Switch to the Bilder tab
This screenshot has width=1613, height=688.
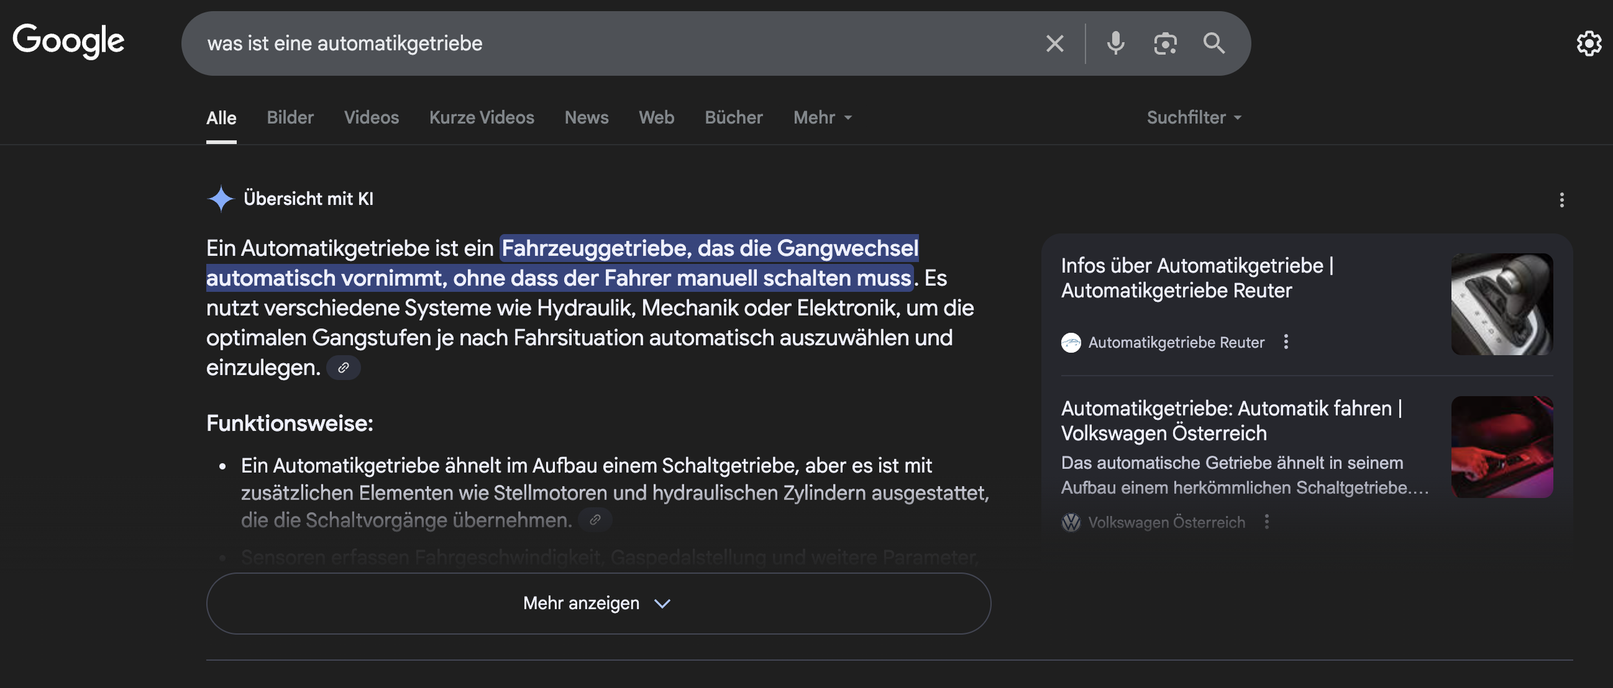pyautogui.click(x=290, y=117)
